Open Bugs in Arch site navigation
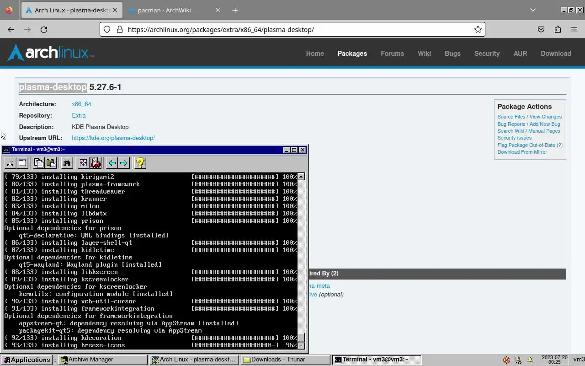This screenshot has width=585, height=366. 452,54
